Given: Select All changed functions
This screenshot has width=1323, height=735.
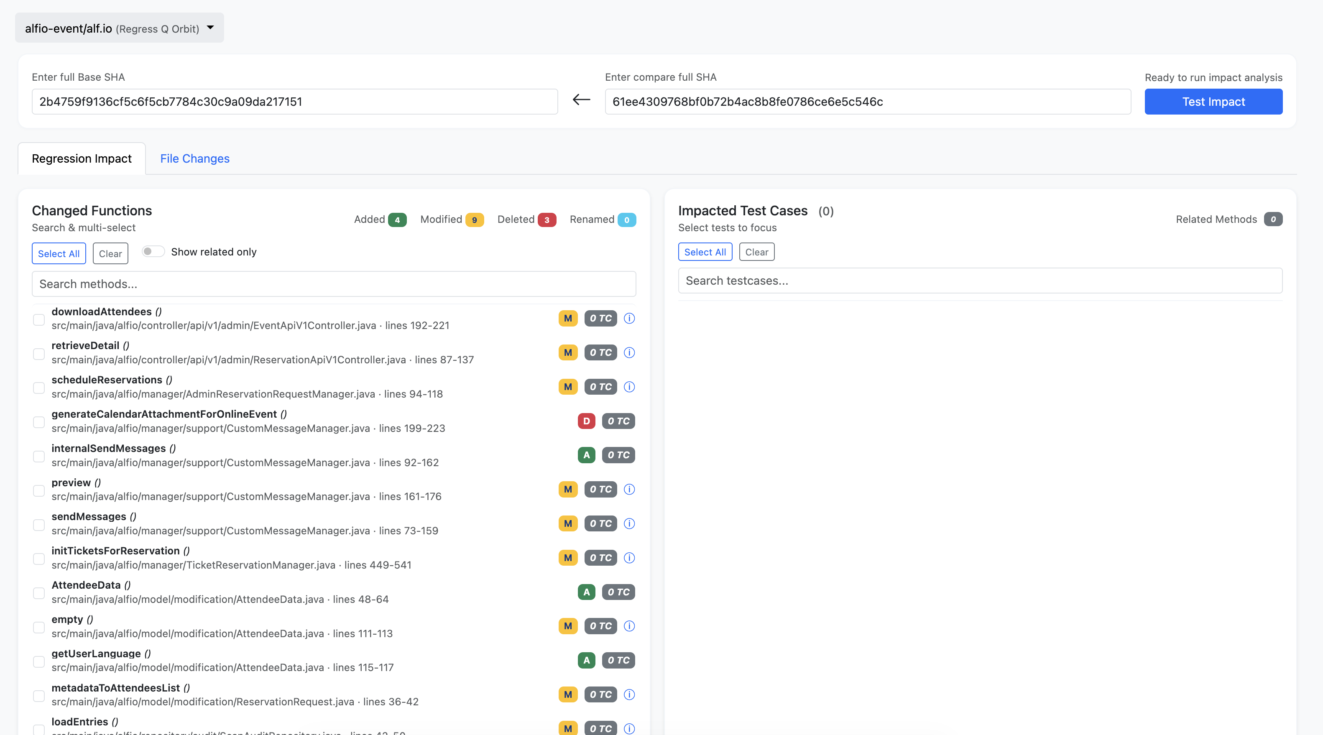Looking at the screenshot, I should click(59, 254).
